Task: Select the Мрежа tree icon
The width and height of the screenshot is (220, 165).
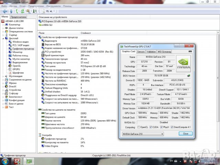Action: [7, 83]
